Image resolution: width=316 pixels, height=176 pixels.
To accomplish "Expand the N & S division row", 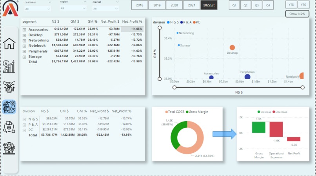I will tap(24, 119).
